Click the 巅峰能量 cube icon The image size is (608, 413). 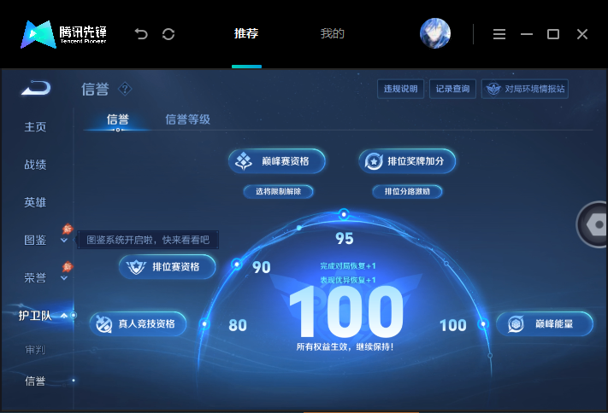[517, 323]
